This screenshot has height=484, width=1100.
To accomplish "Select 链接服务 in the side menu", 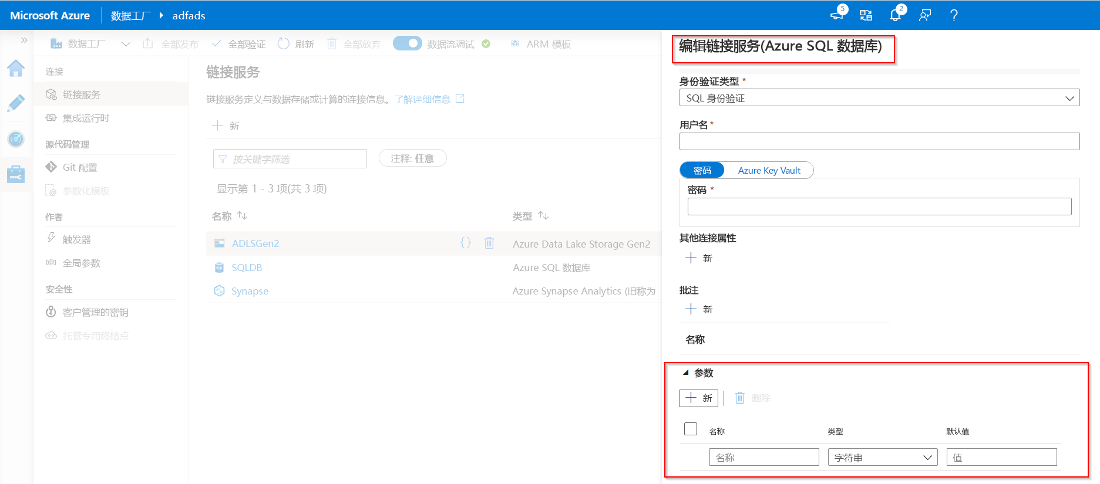I will (111, 94).
